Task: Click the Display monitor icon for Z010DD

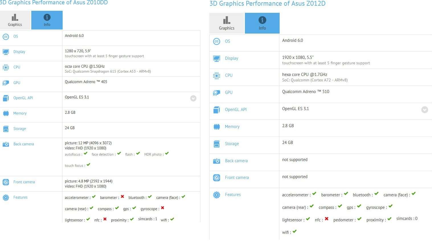Action: pos(6,52)
